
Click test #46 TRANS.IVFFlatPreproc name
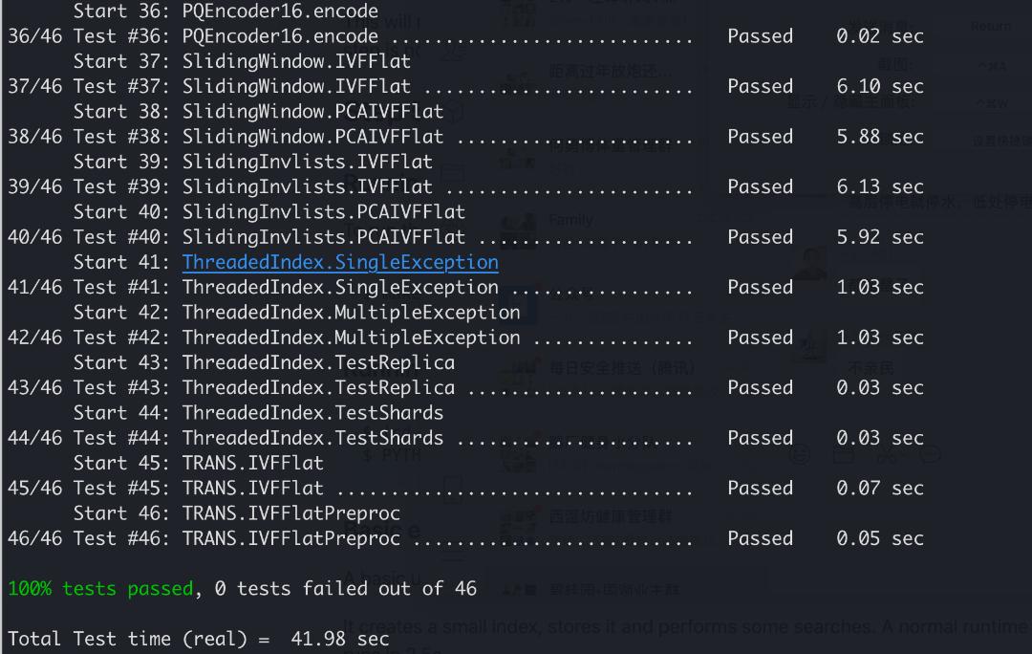290,538
